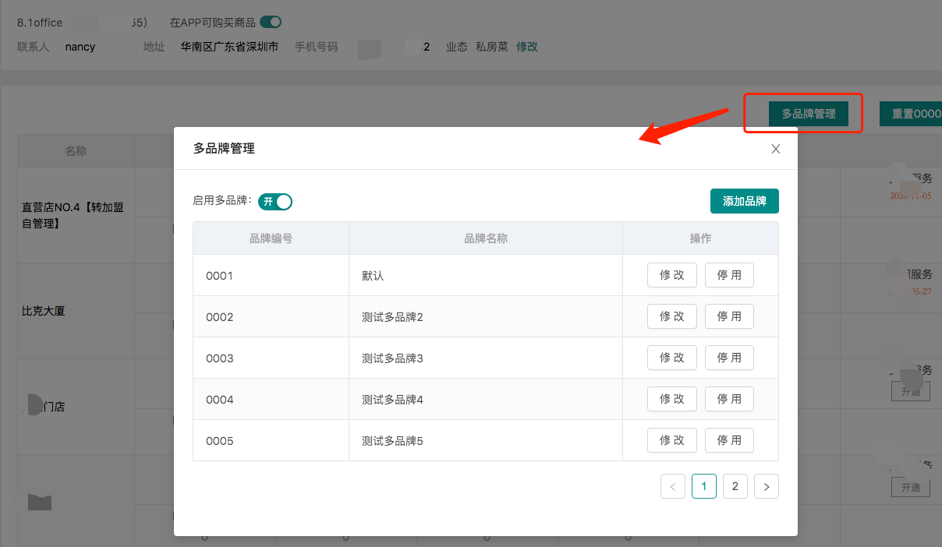Click 停用 for brand 0001

tap(728, 275)
